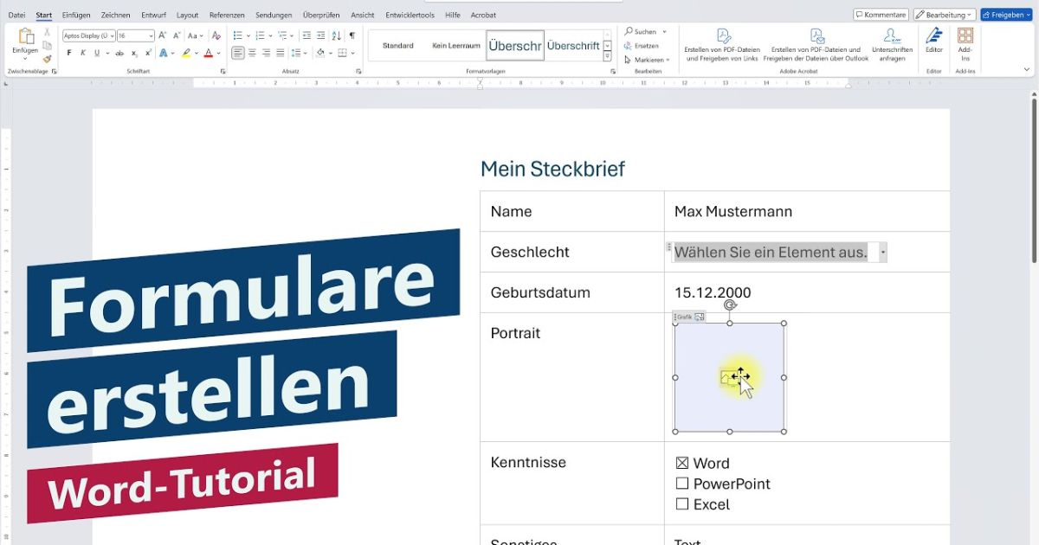This screenshot has width=1039, height=545.
Task: Click the Format Painter icon
Action: pos(48,61)
